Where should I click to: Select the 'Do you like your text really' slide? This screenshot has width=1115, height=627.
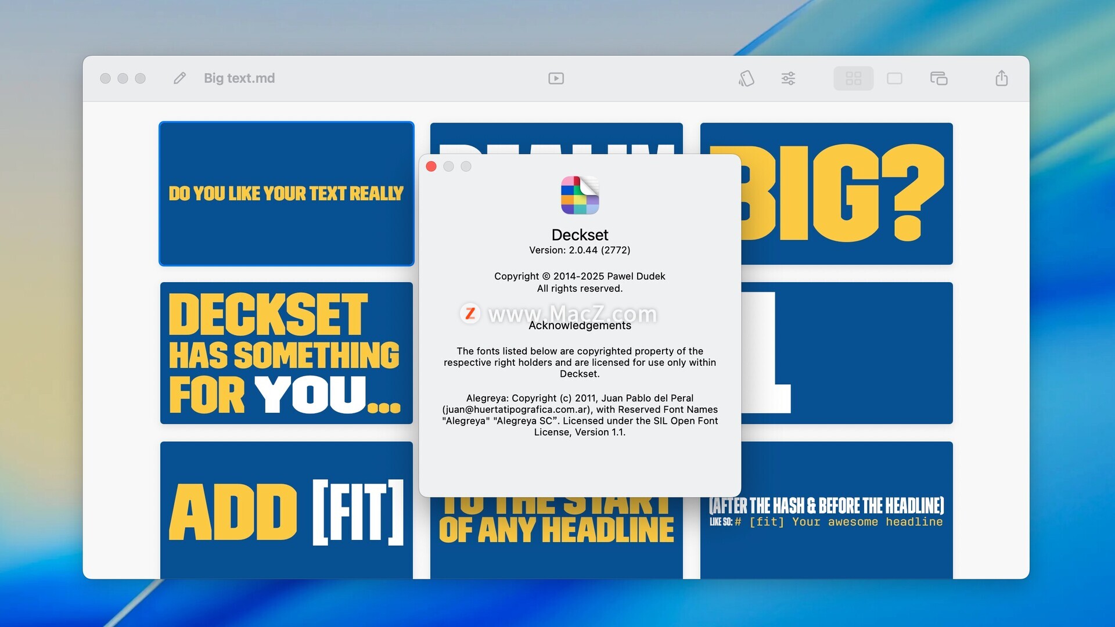click(286, 194)
